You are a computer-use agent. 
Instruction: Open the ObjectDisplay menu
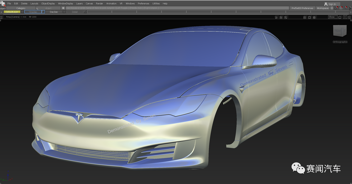tap(48, 4)
